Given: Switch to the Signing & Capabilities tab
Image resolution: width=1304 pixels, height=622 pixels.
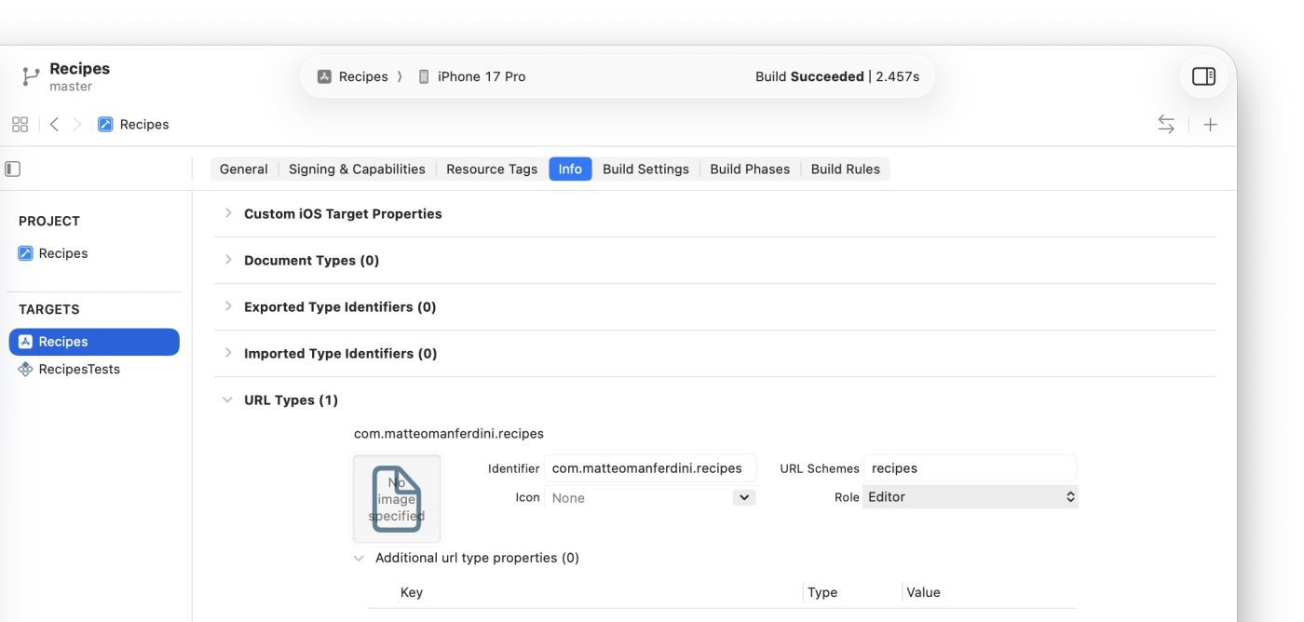Looking at the screenshot, I should [357, 169].
